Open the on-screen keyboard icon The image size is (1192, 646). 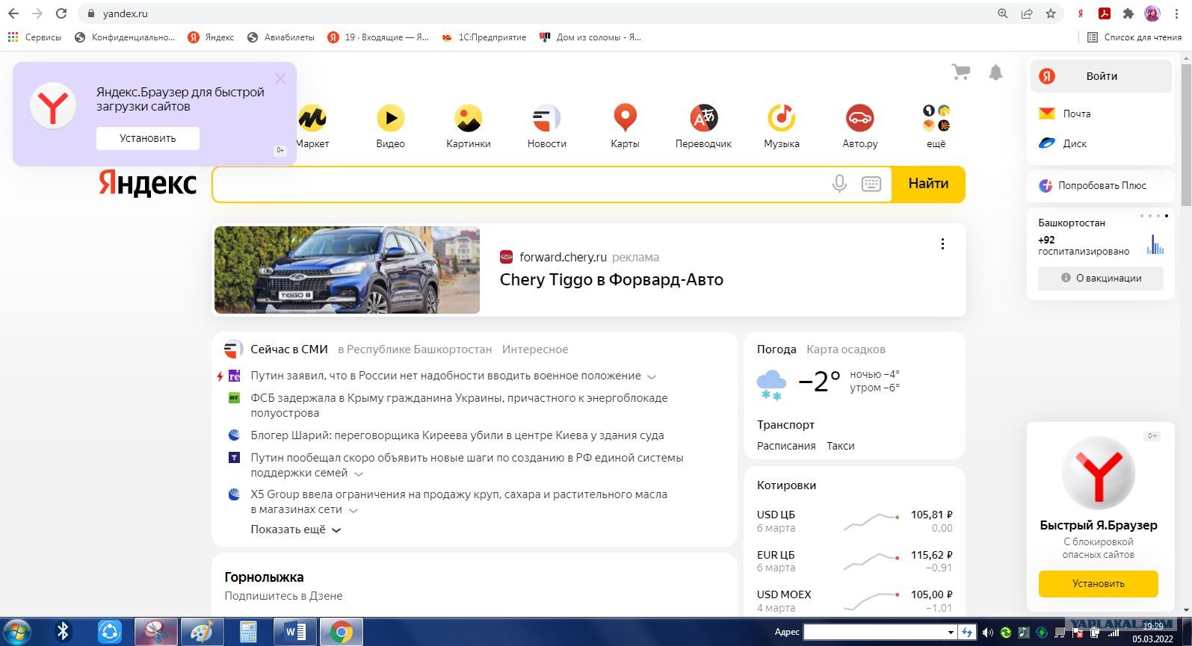point(871,184)
